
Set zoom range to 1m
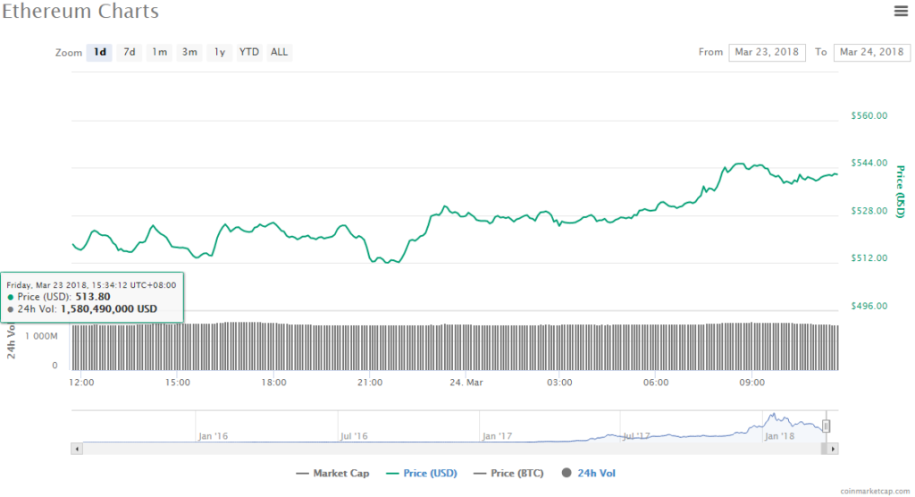(159, 52)
